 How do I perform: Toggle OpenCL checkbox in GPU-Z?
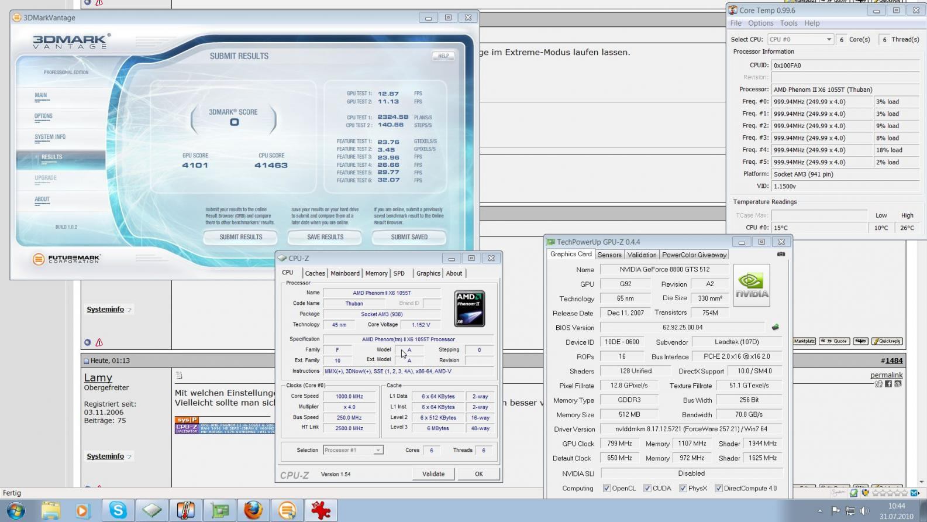coord(606,488)
